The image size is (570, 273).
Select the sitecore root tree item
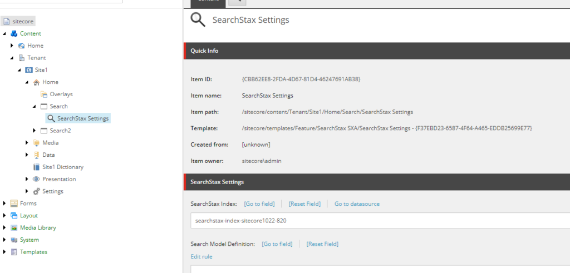23,22
